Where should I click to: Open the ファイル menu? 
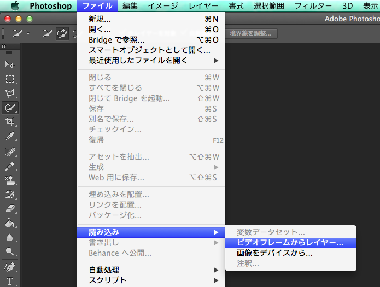point(97,6)
